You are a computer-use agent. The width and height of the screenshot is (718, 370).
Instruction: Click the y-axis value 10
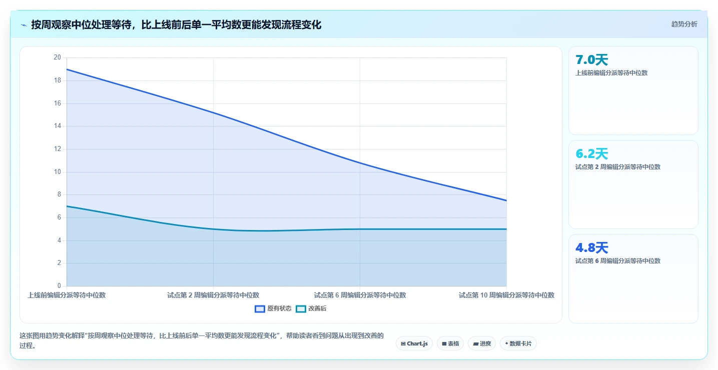click(57, 171)
